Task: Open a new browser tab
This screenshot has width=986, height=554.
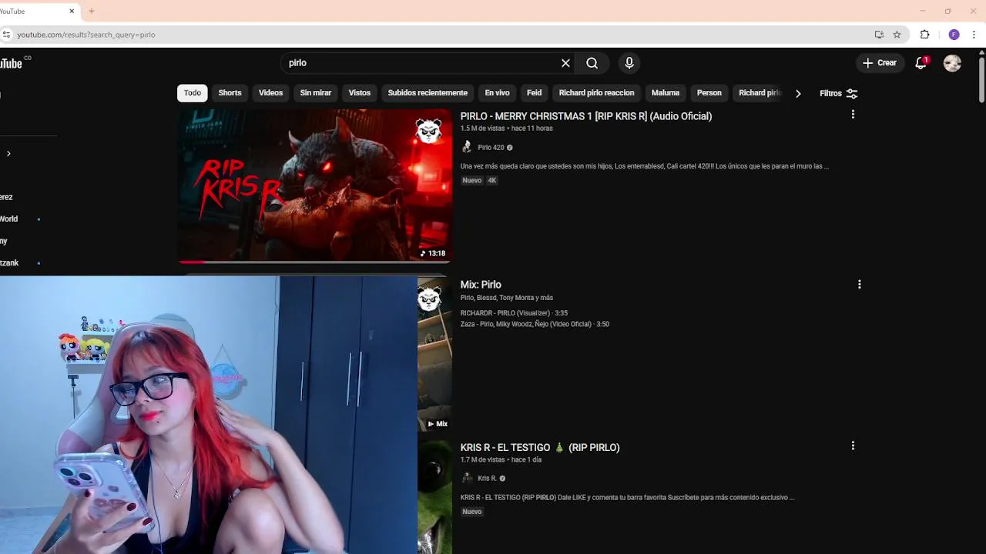Action: coord(91,11)
